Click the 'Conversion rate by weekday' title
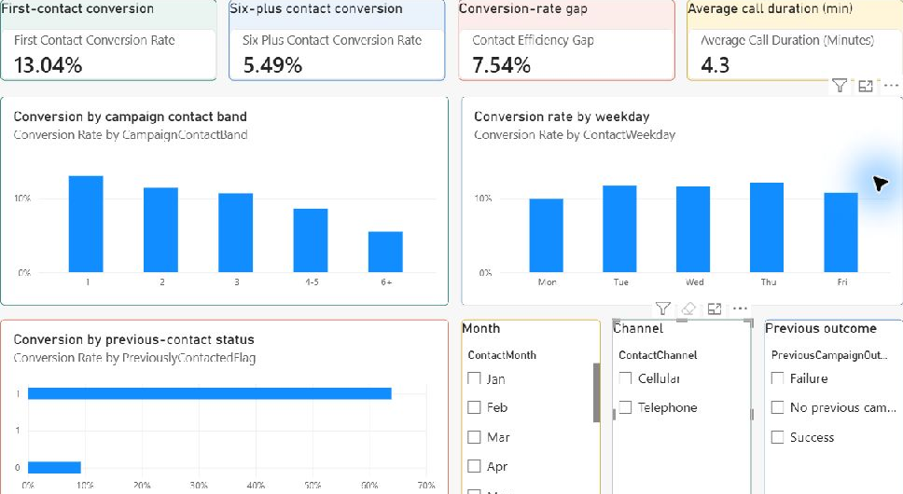 point(562,117)
